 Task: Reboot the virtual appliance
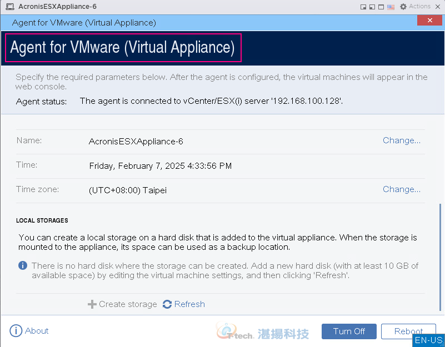pos(408,331)
